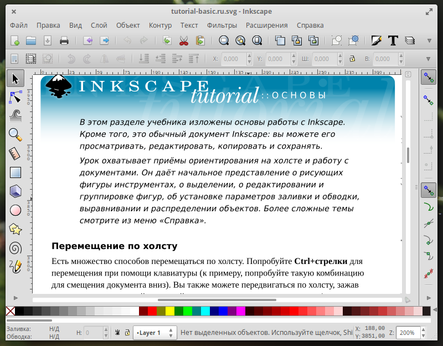Open an existing document folder icon
Viewport: 443px width, 346px height.
click(31, 40)
